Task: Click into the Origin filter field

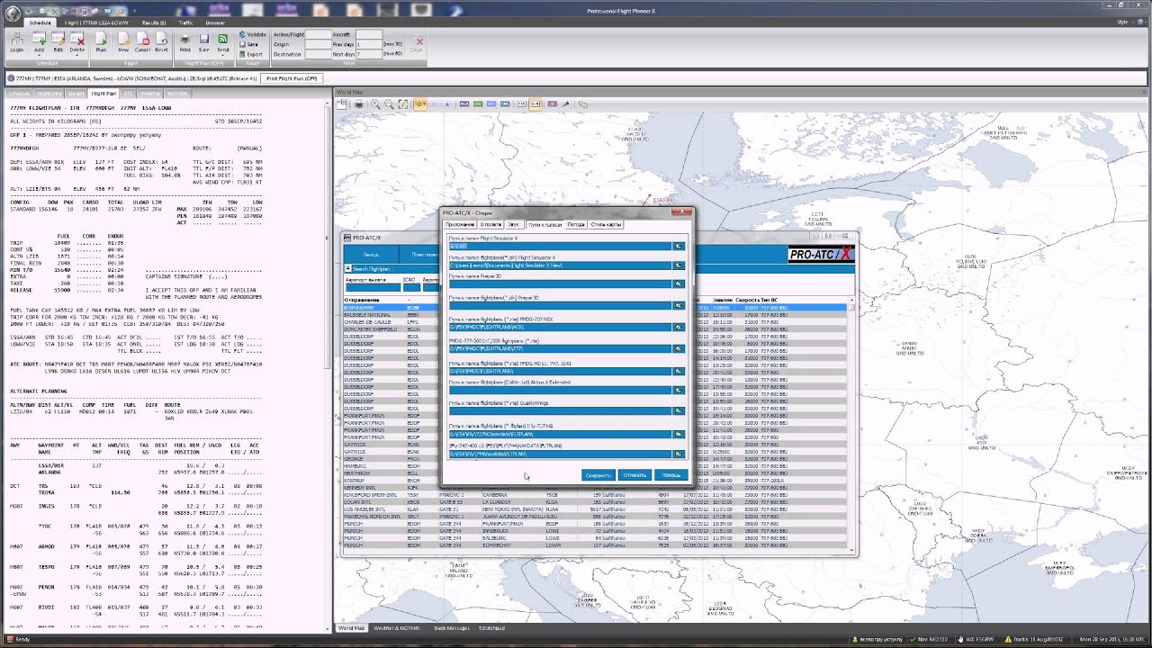Action: [x=319, y=44]
